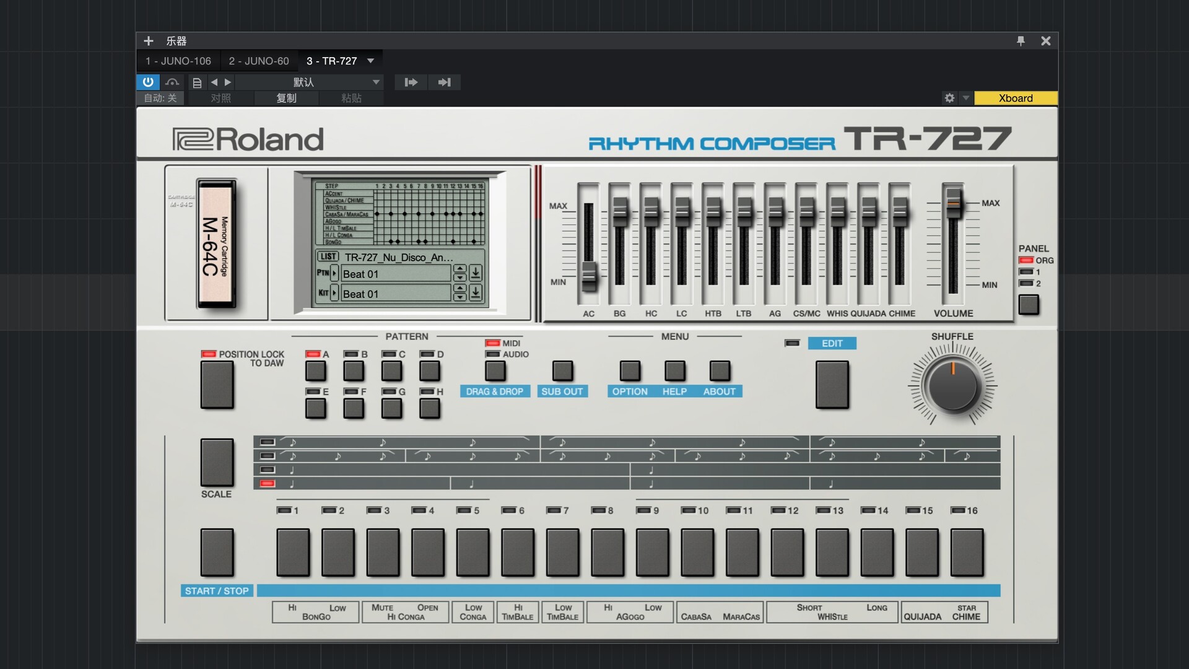Select the top scale row indicator

[x=268, y=442]
